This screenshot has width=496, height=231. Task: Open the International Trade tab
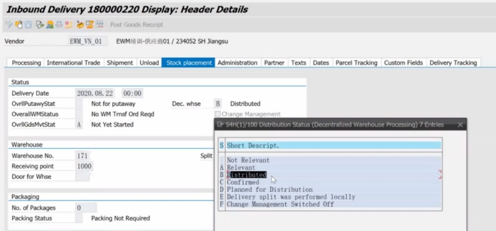point(73,63)
